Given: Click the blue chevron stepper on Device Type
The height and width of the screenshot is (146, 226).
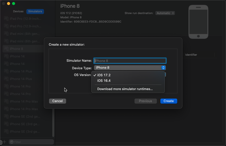Looking at the screenshot, I should pos(163,68).
